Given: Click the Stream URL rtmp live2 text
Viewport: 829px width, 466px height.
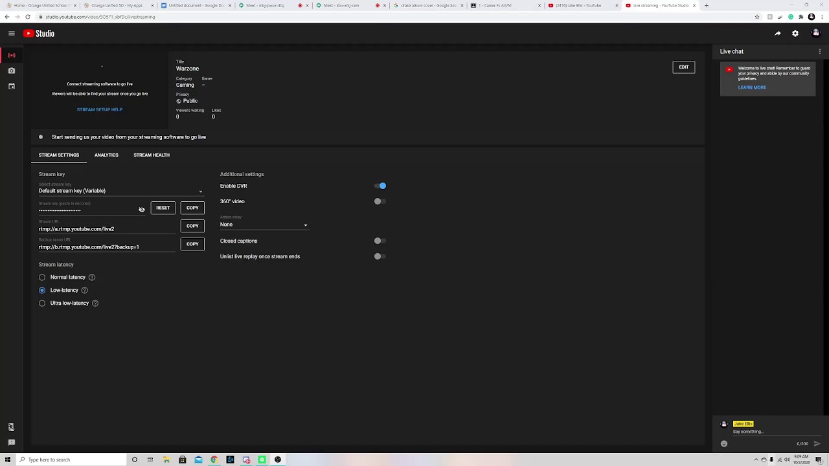Looking at the screenshot, I should (76, 229).
